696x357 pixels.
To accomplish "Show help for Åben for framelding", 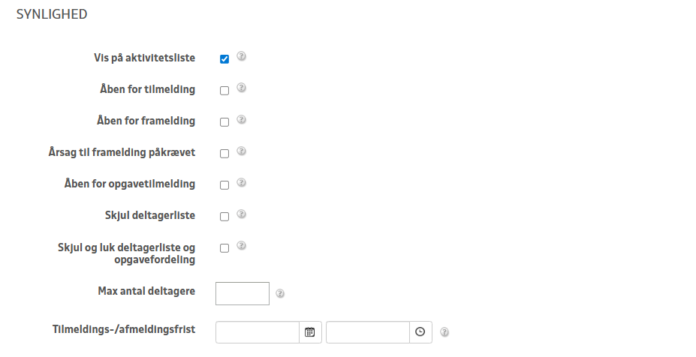I will 241,119.
